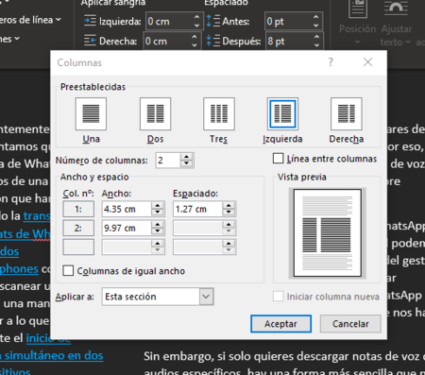Decrease column 2 Ancho value

(158, 231)
